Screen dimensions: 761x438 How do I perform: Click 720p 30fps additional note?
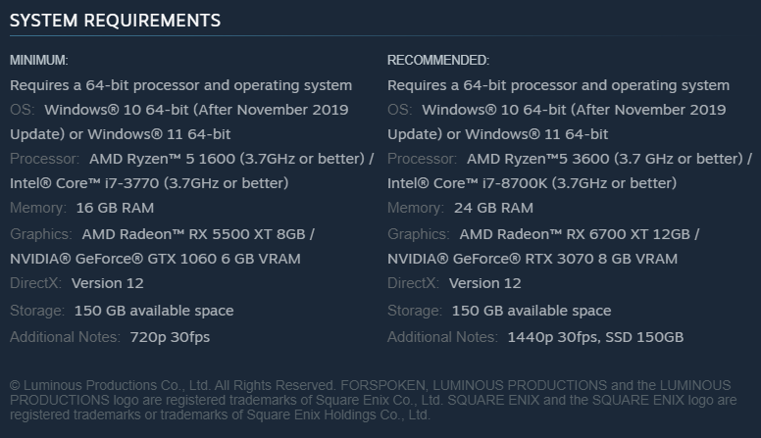click(170, 337)
